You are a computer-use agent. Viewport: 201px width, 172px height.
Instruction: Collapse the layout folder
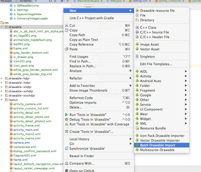pos(2,100)
